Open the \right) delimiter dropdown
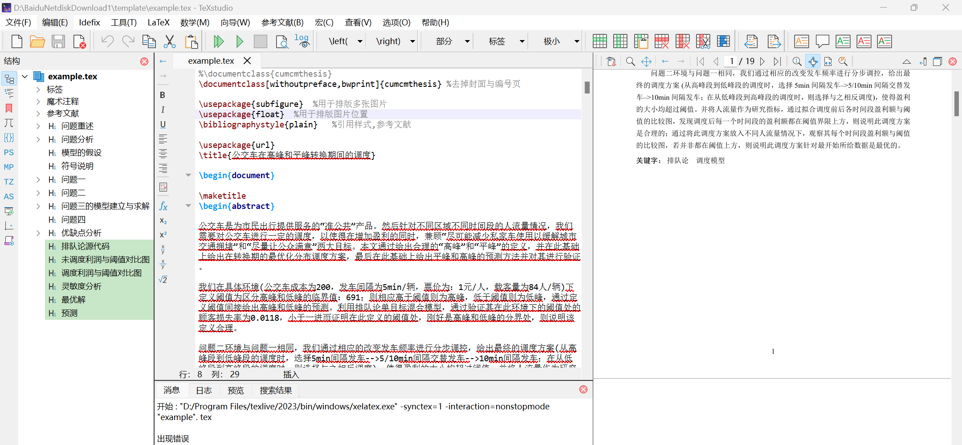Viewport: 962px width, 445px height. 412,41
